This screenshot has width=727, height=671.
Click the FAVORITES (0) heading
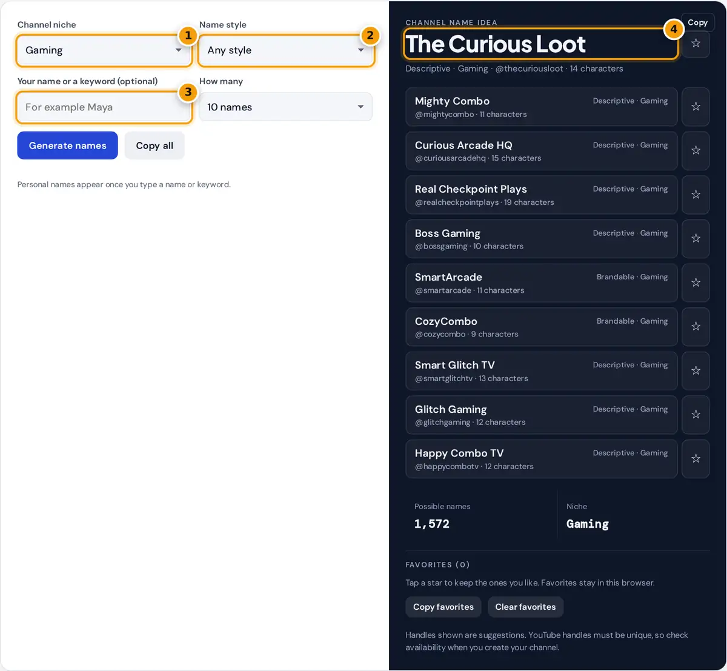tap(437, 564)
